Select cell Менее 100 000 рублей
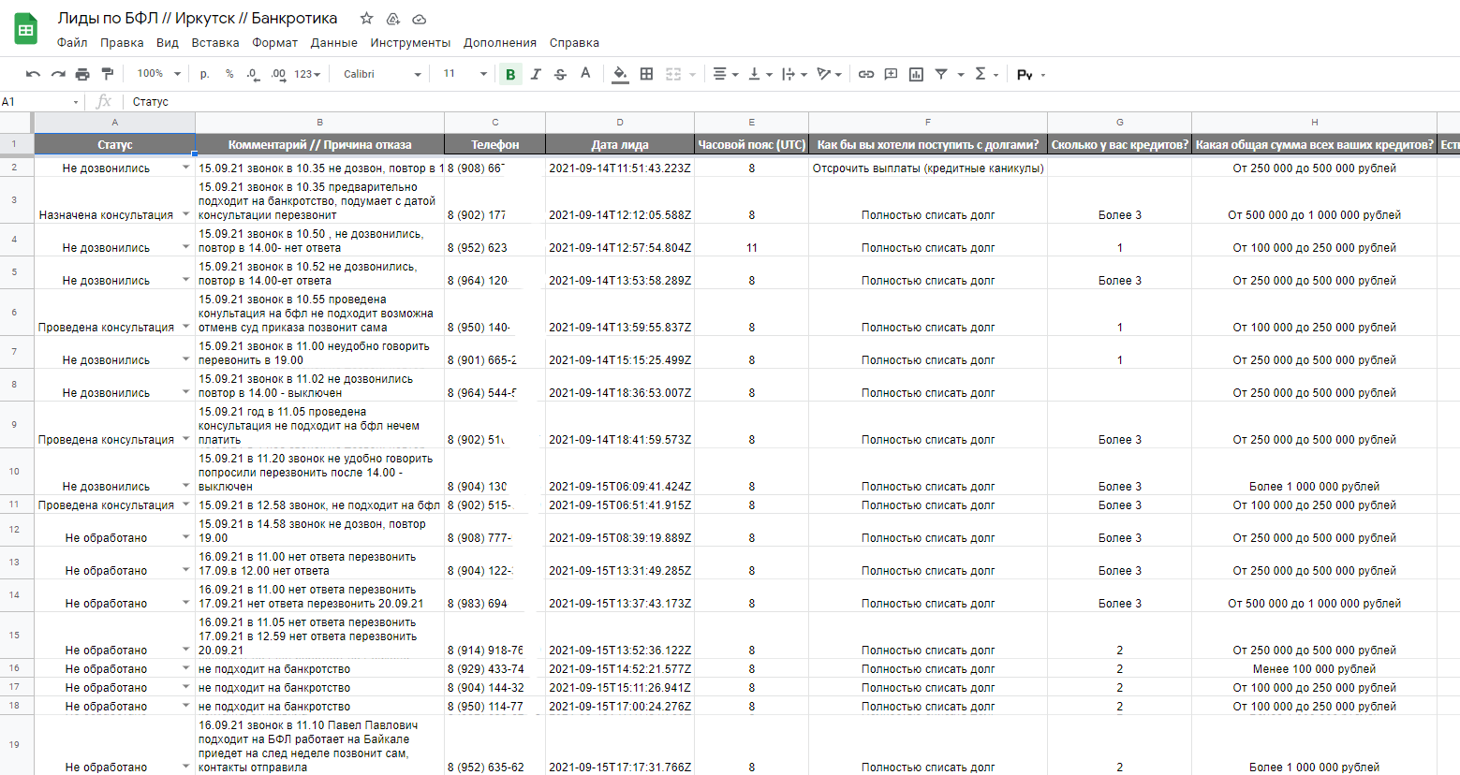The width and height of the screenshot is (1460, 775). point(1314,668)
